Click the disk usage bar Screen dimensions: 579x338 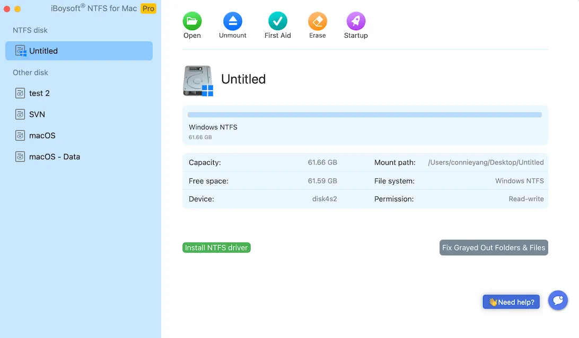click(x=364, y=115)
